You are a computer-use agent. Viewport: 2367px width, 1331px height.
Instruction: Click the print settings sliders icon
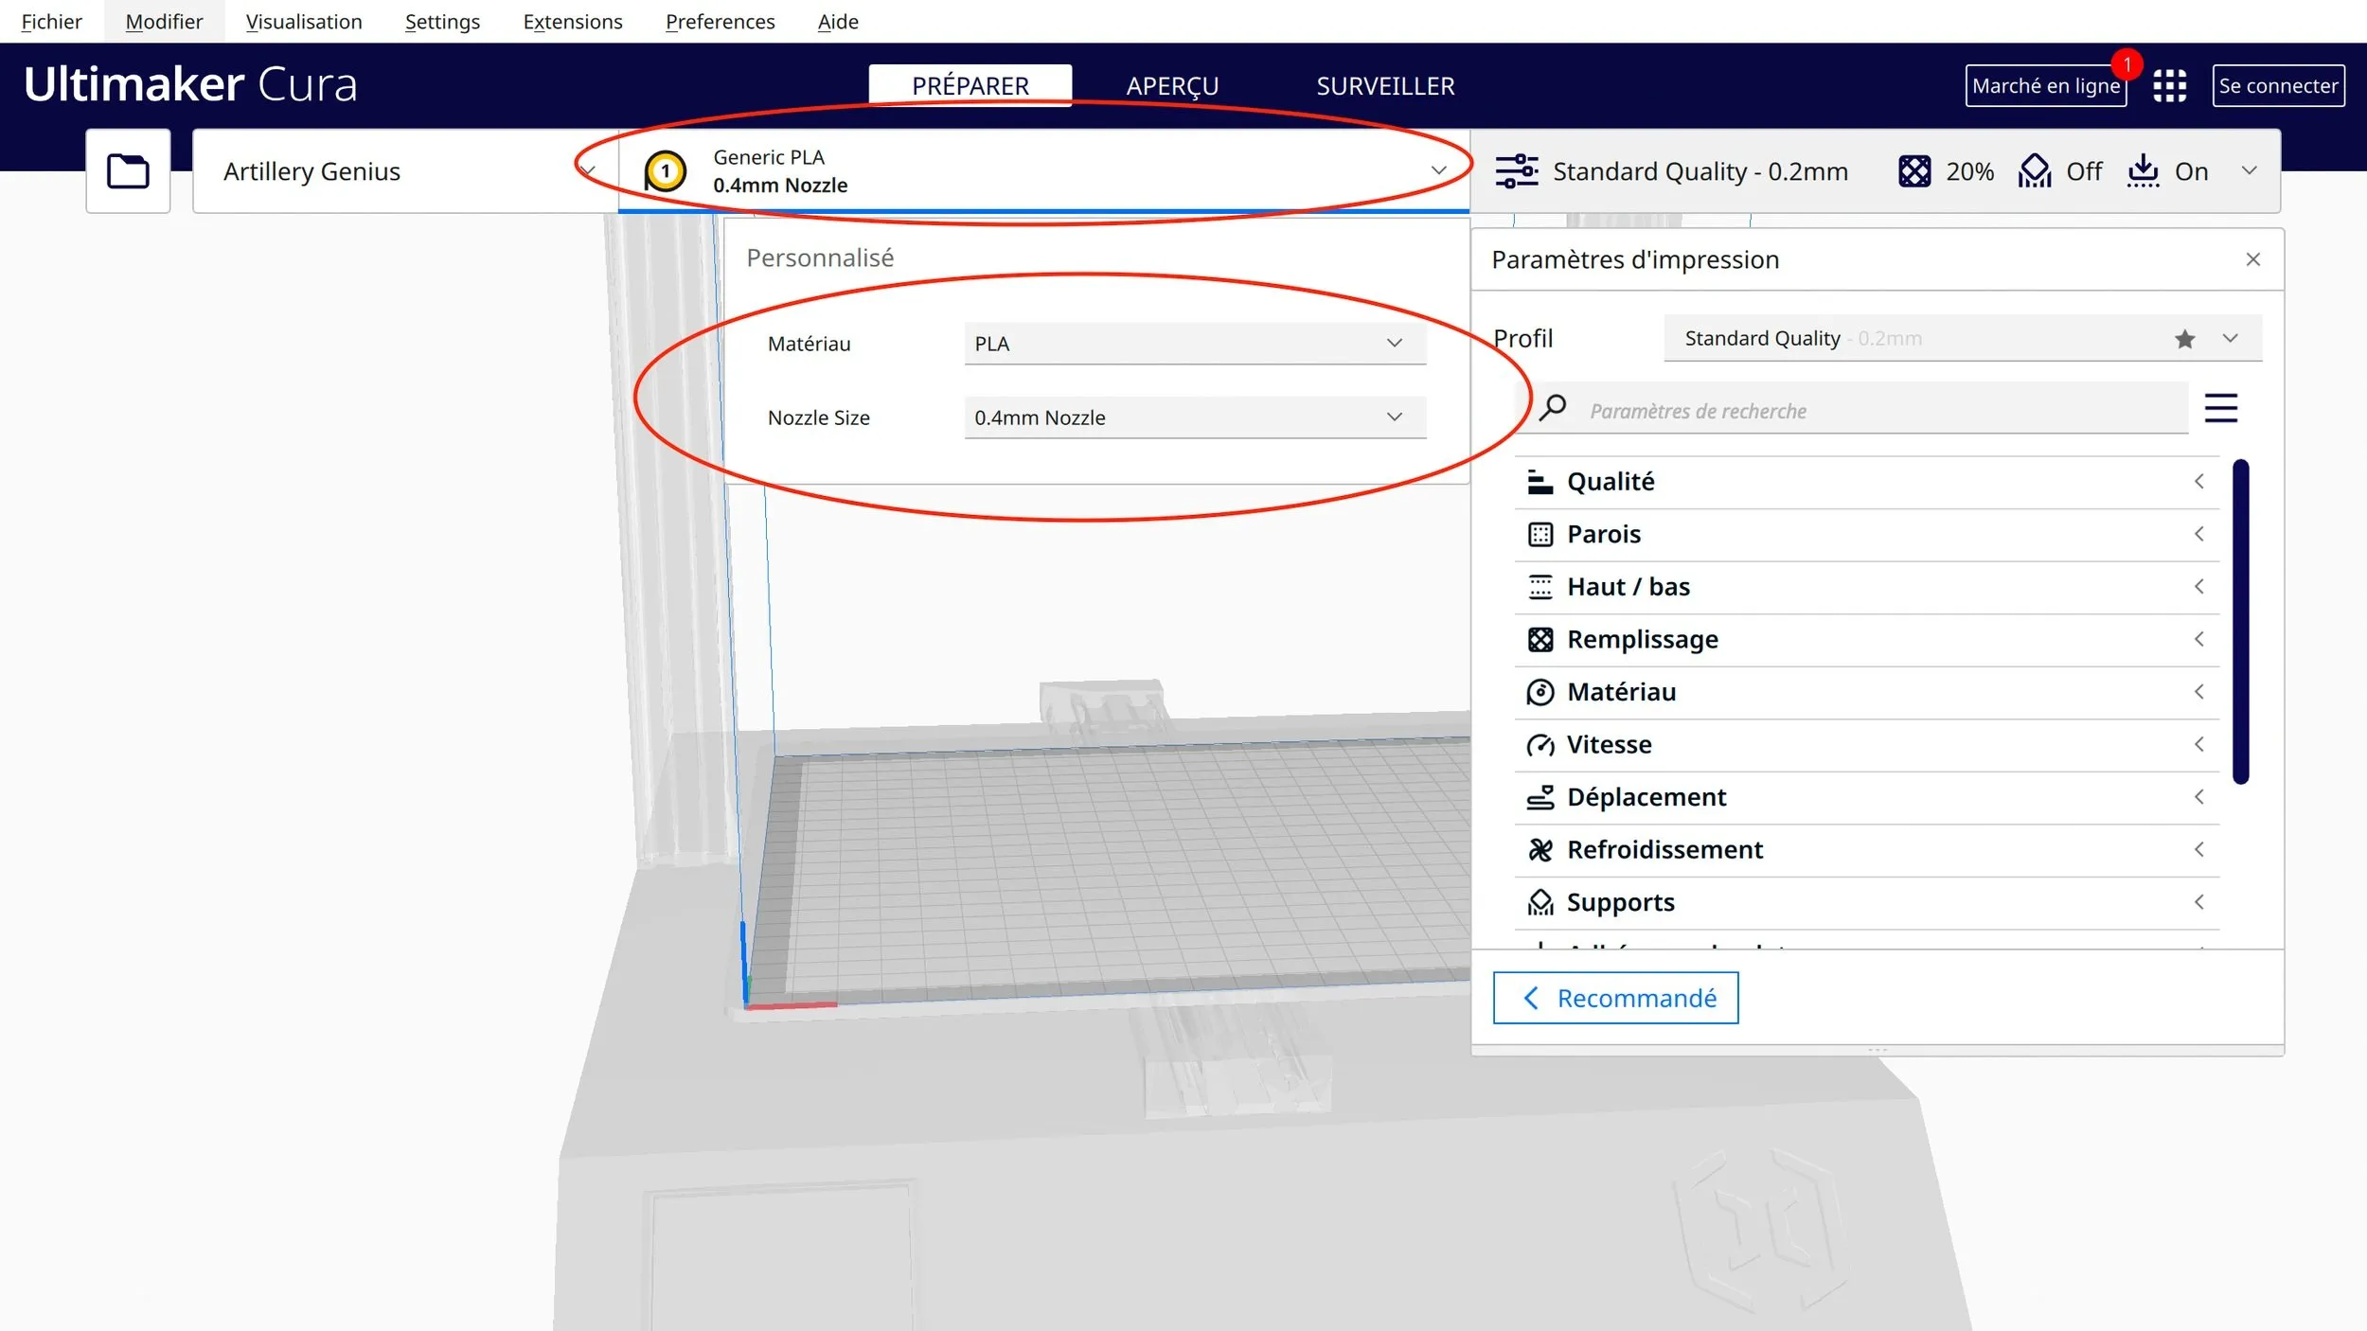tap(1517, 171)
